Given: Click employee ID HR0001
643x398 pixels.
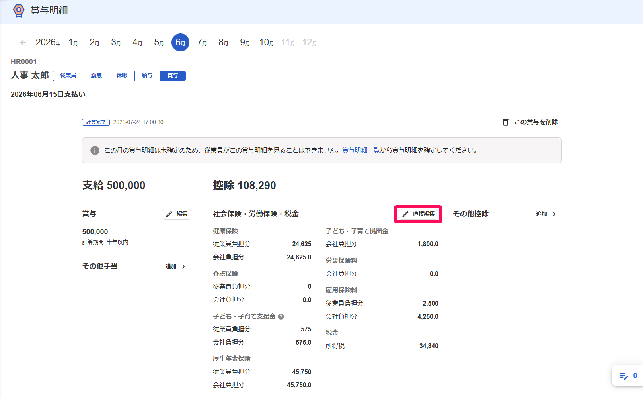Looking at the screenshot, I should point(23,62).
